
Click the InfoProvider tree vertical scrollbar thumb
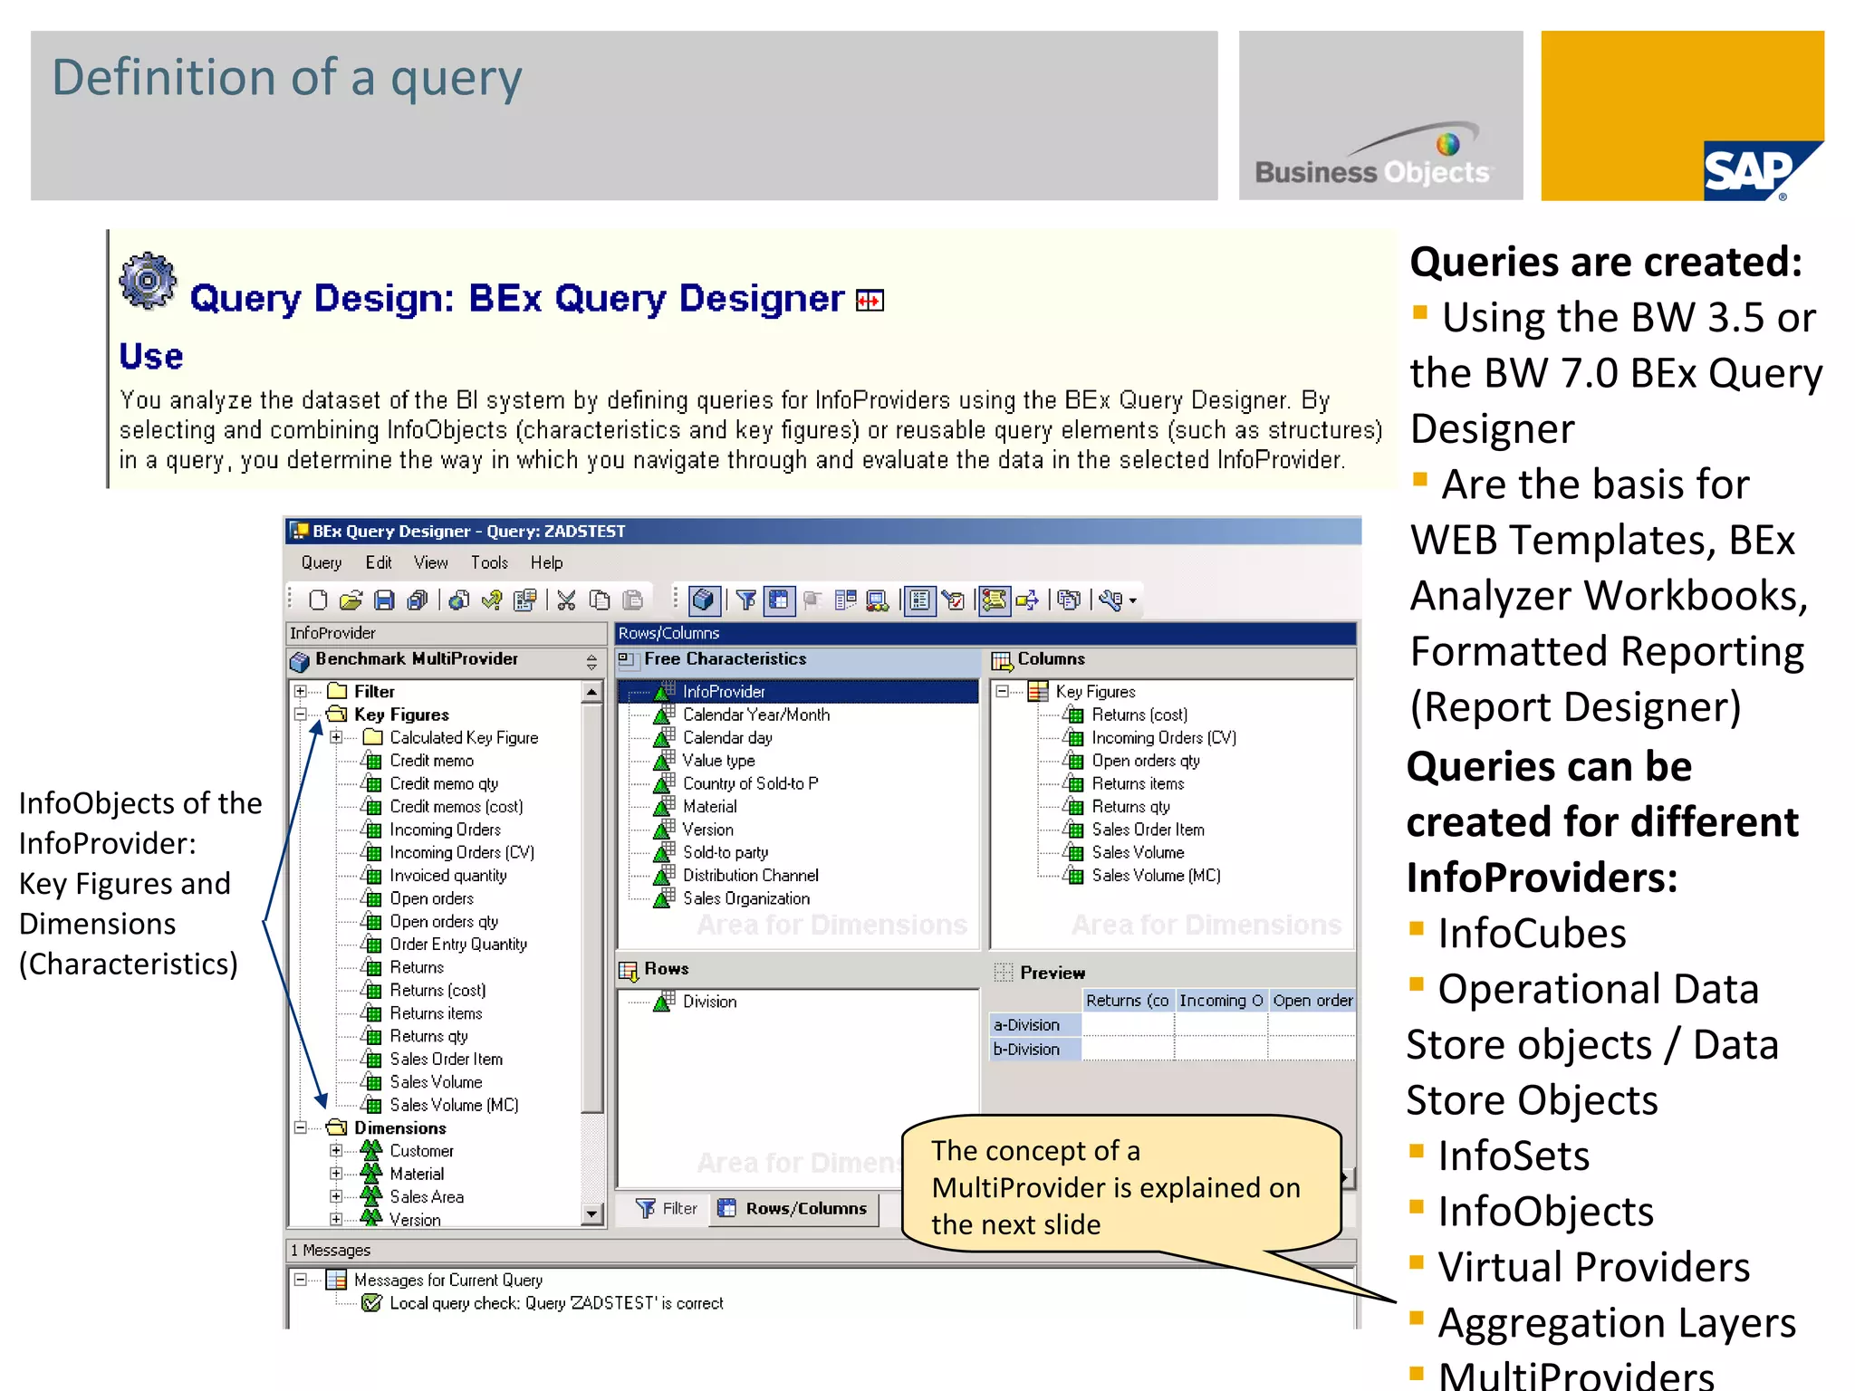[x=591, y=907]
